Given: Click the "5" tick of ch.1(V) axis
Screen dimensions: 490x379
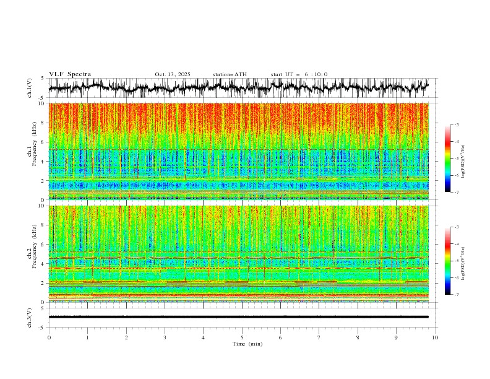Looking at the screenshot, I should click(43, 78).
